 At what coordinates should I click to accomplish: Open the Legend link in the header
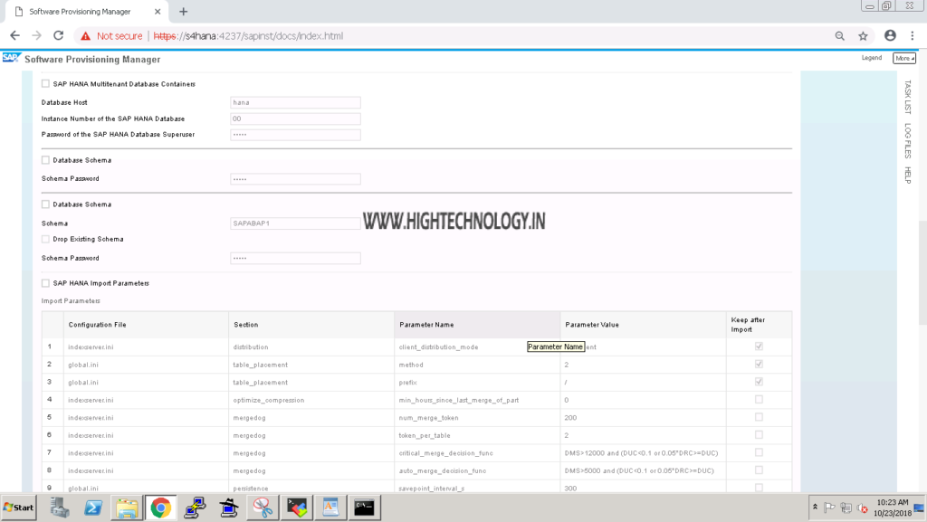click(x=872, y=58)
